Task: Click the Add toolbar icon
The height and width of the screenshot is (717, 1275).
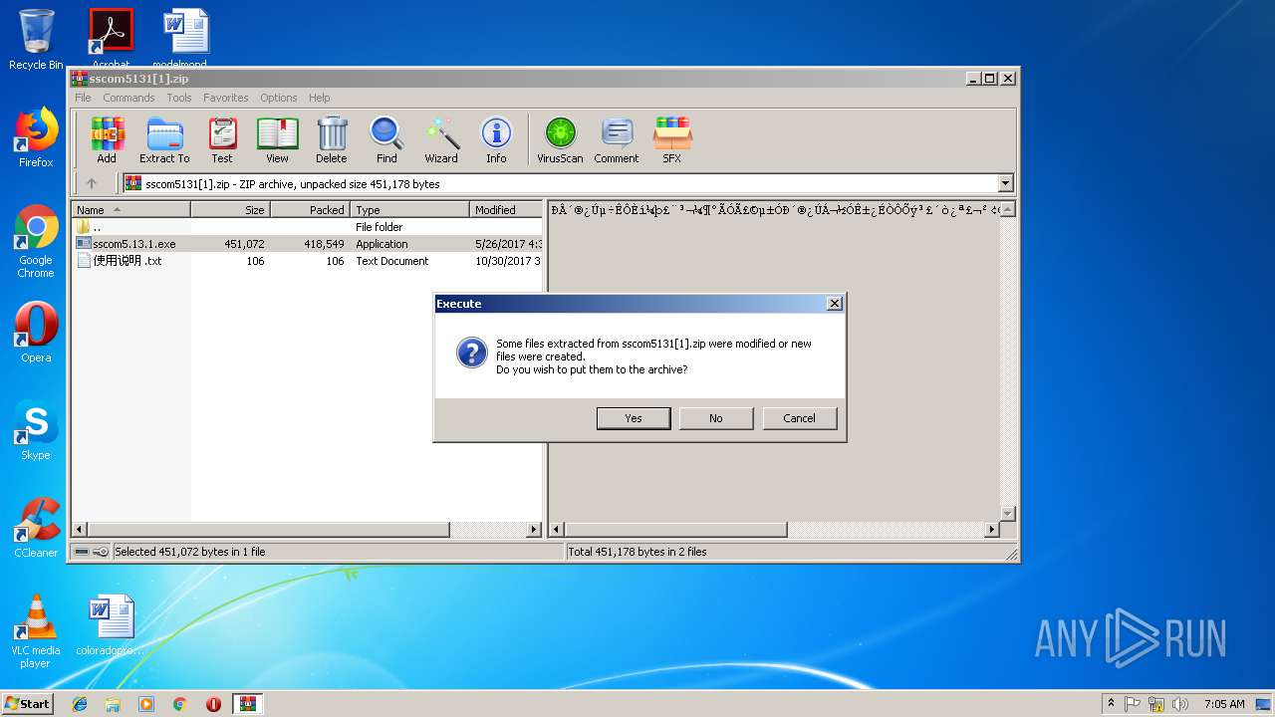Action: click(107, 140)
